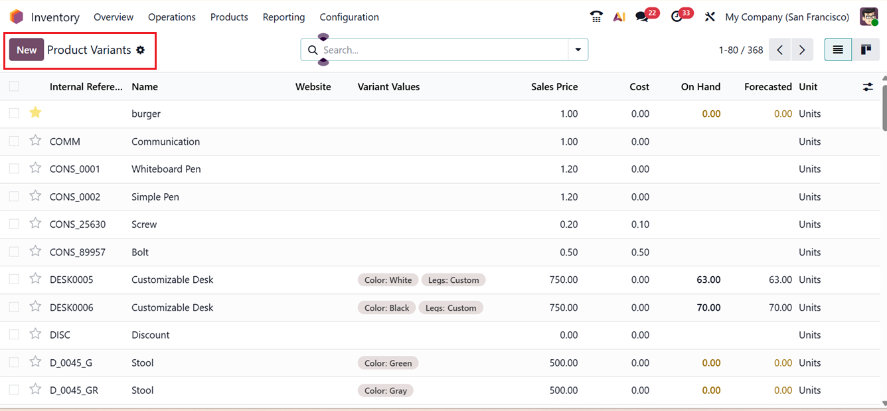
Task: Open the Configuration menu
Action: 349,17
